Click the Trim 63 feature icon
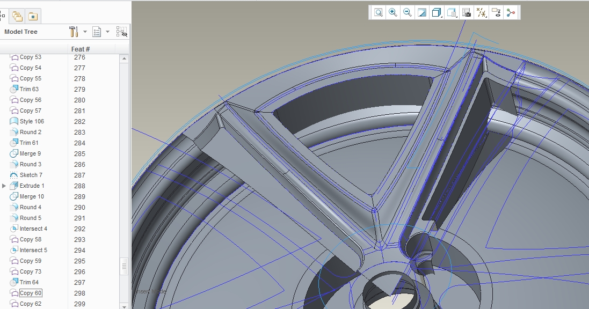The height and width of the screenshot is (309, 589). tap(14, 89)
